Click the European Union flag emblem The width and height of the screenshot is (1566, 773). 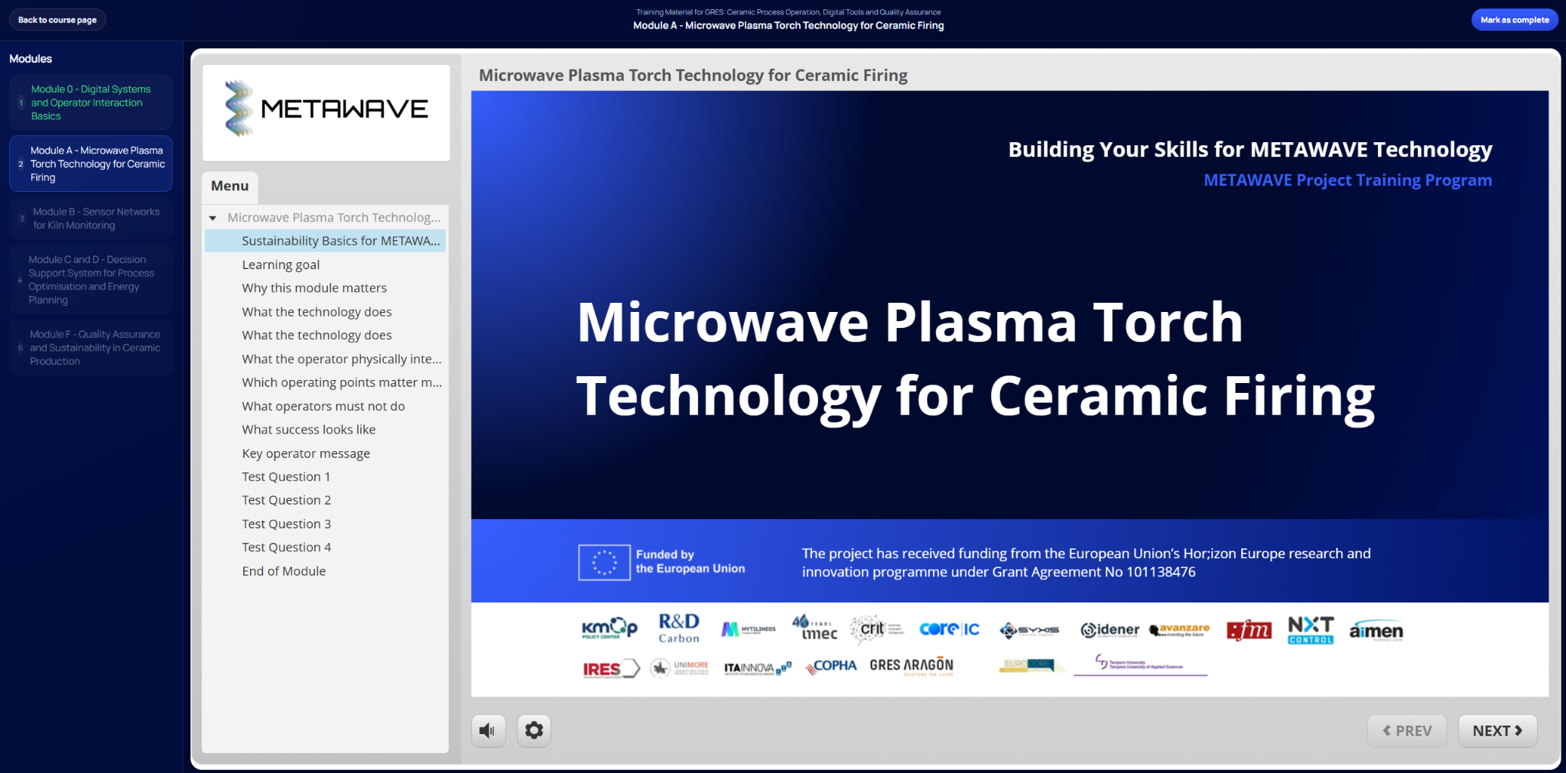[x=604, y=562]
